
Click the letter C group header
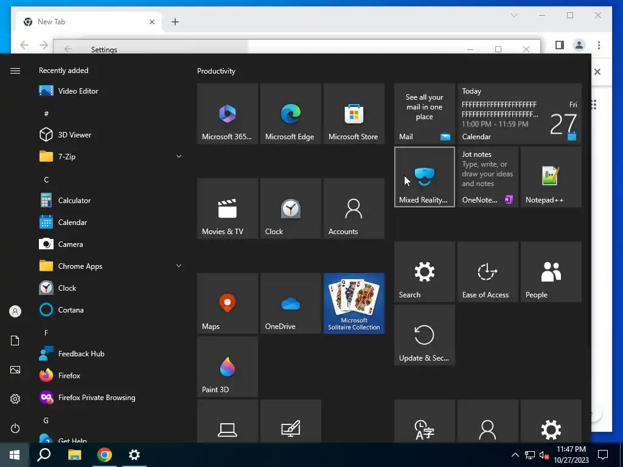tap(46, 179)
